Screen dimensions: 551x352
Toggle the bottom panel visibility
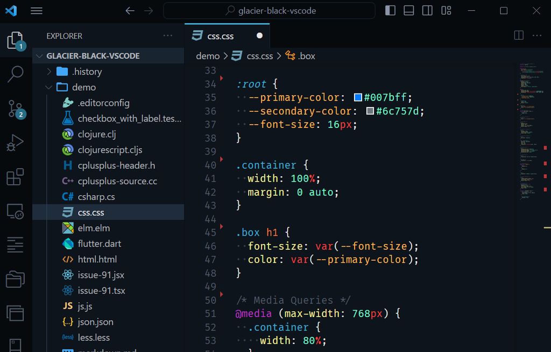pyautogui.click(x=409, y=11)
